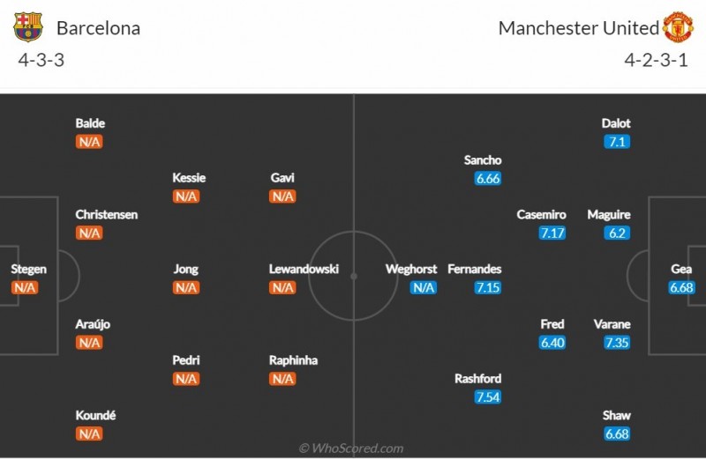Click Koundé's N/A rating badge
The image size is (706, 459).
coord(89,433)
